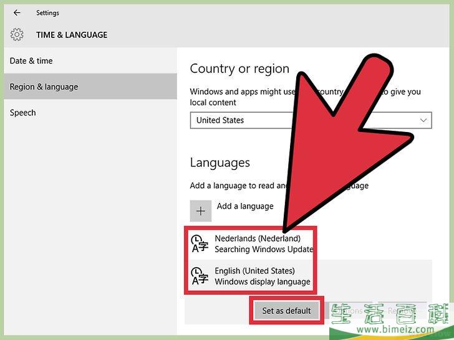454x340 pixels.
Task: Click the back arrow in Settings
Action: pyautogui.click(x=17, y=12)
